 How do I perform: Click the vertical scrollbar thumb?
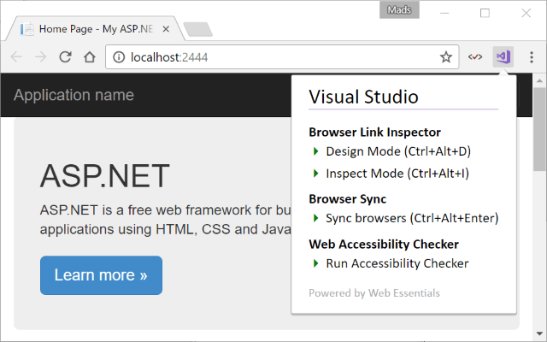click(539, 129)
